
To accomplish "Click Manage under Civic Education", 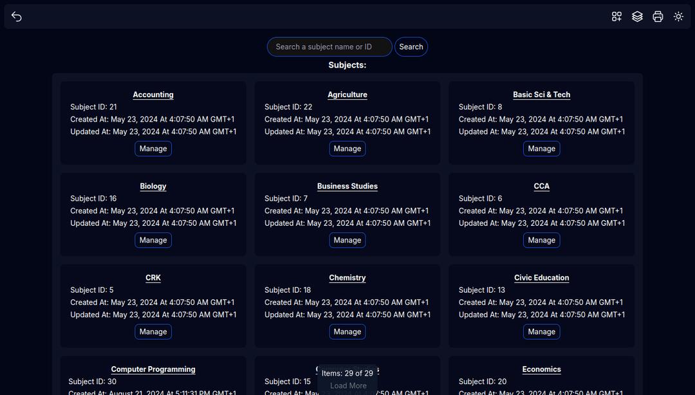I will (x=541, y=332).
